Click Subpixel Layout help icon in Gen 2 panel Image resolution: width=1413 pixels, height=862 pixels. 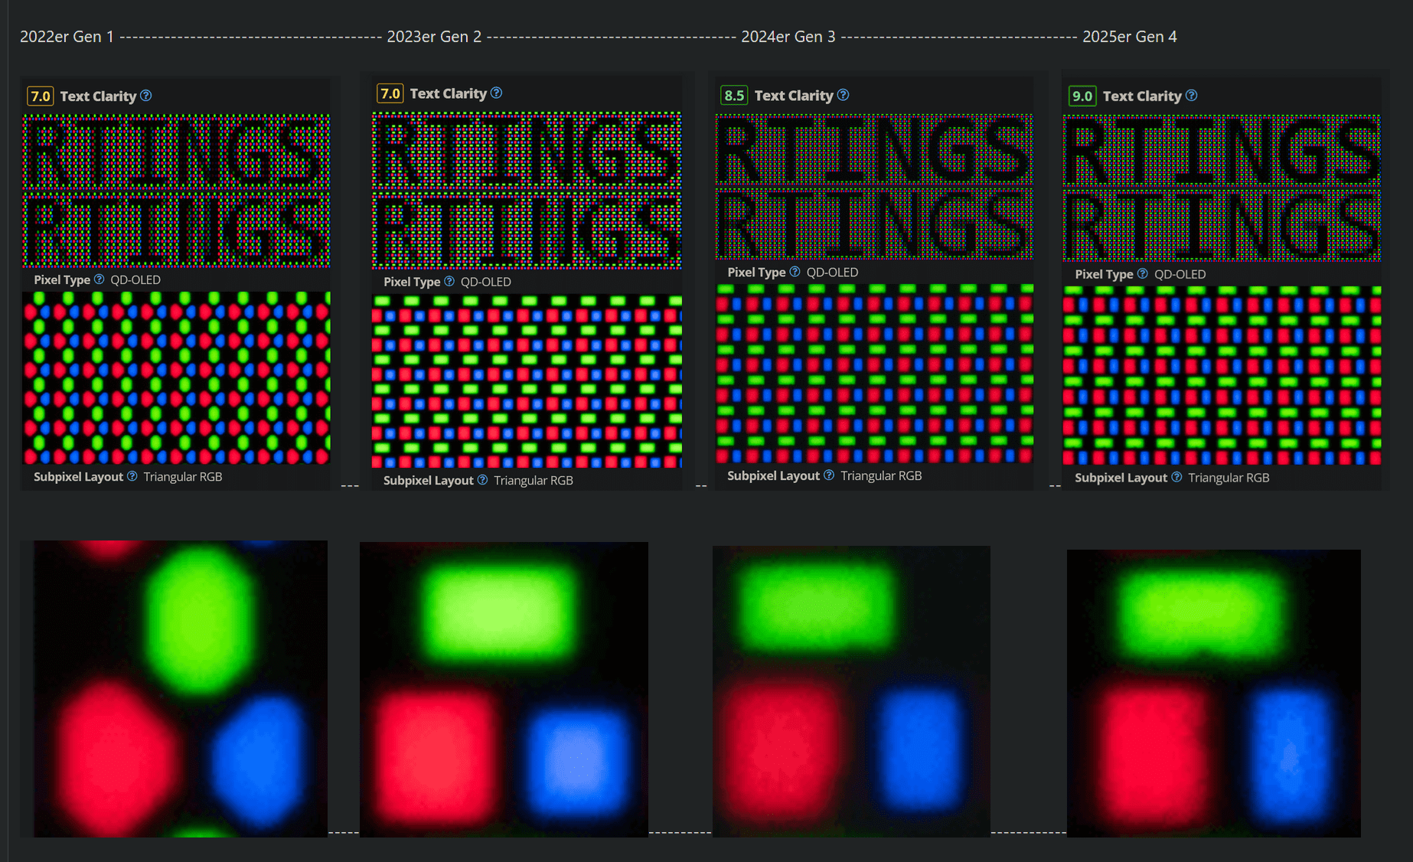point(482,480)
